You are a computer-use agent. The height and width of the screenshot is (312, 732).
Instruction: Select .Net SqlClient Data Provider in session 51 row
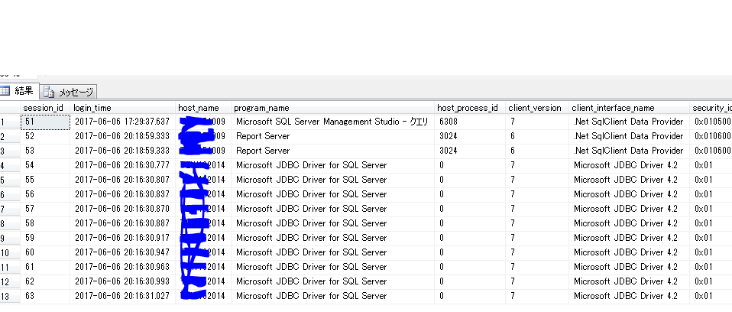[630, 122]
